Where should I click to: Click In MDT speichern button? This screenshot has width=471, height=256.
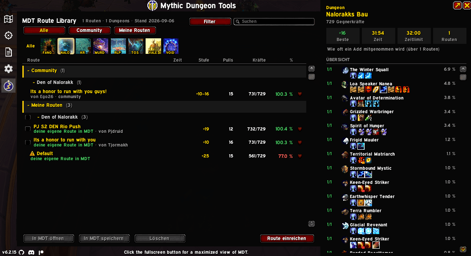click(x=104, y=239)
